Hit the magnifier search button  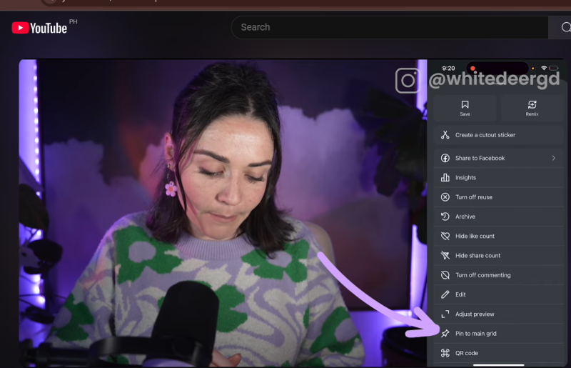click(x=565, y=27)
